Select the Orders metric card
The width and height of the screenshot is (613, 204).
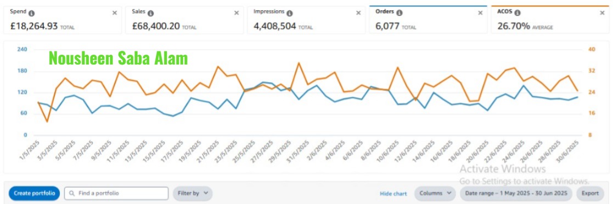tap(428, 20)
